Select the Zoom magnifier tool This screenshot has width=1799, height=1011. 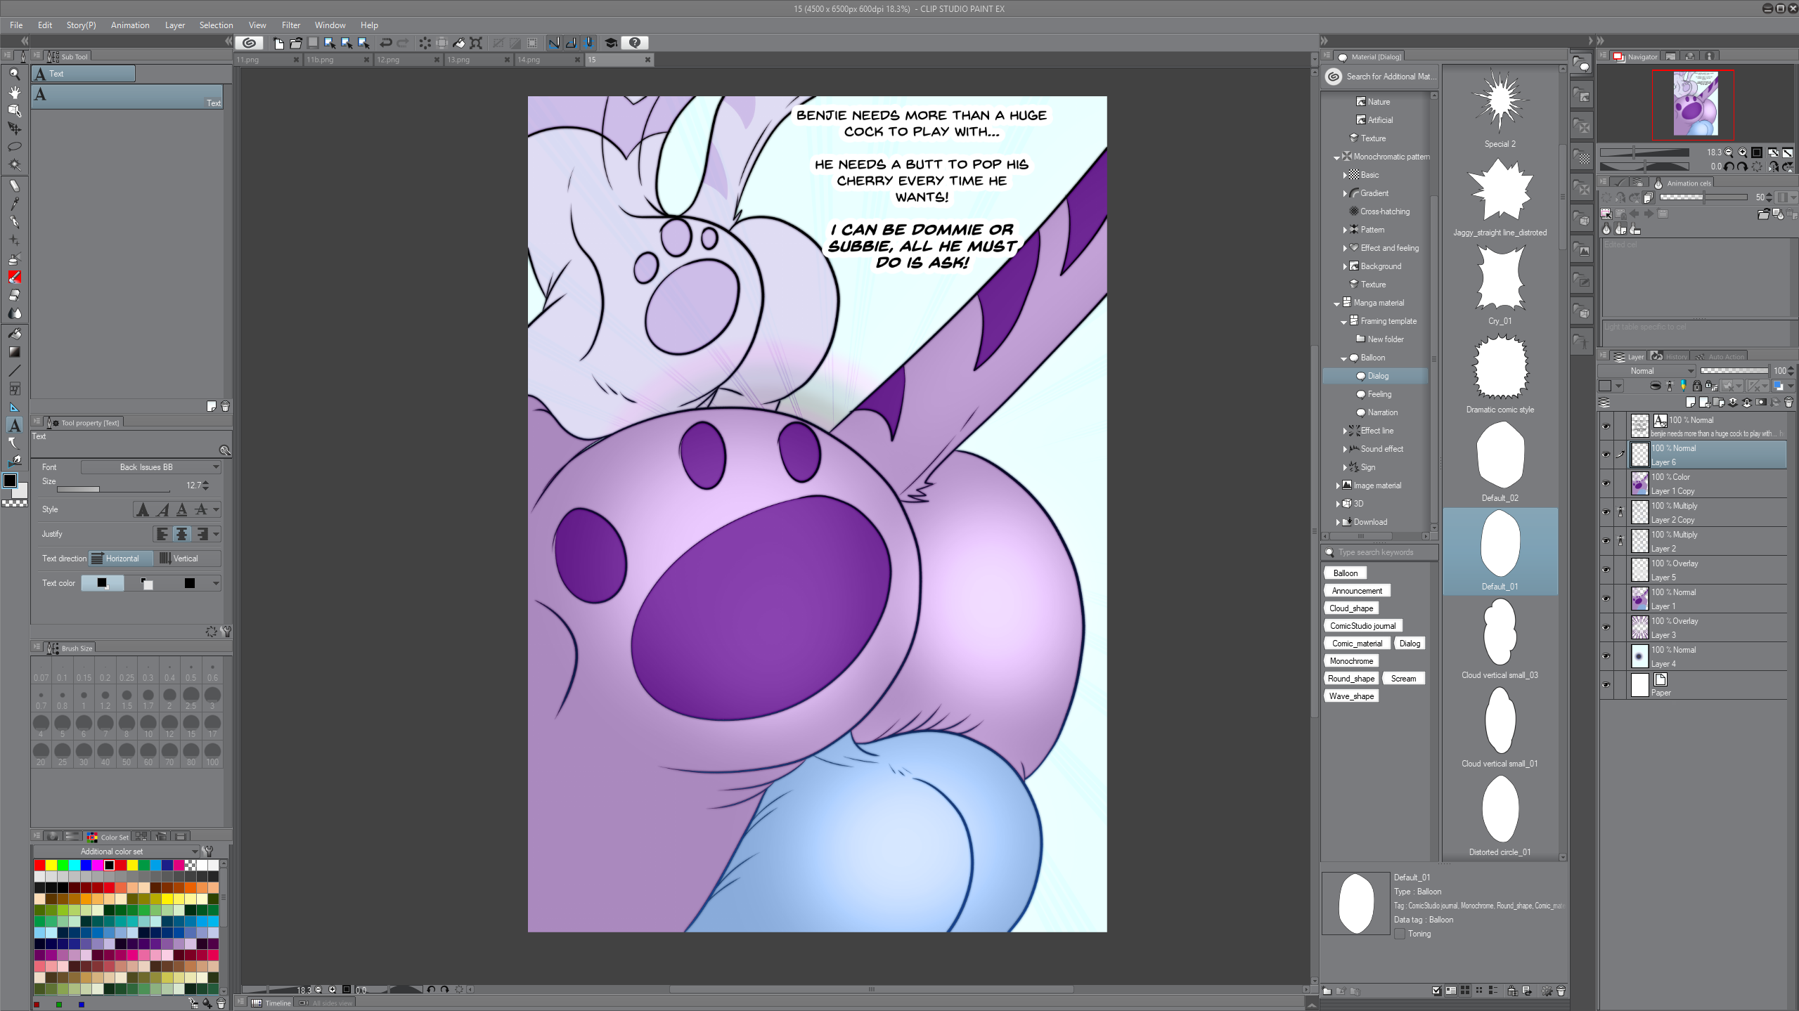15,74
